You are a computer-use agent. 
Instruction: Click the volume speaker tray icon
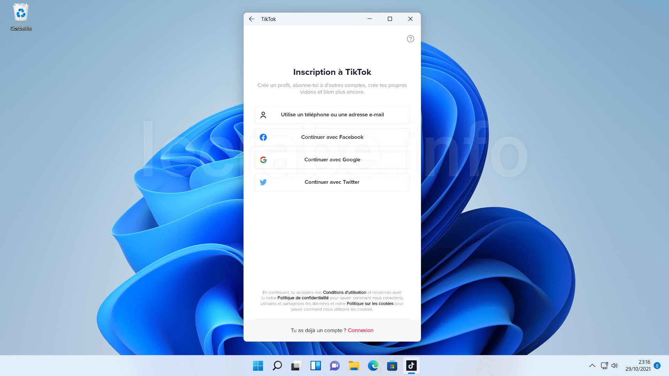point(615,366)
